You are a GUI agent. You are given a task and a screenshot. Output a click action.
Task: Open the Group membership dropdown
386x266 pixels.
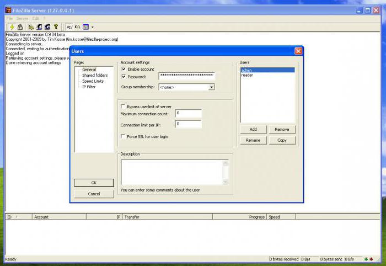(211, 87)
